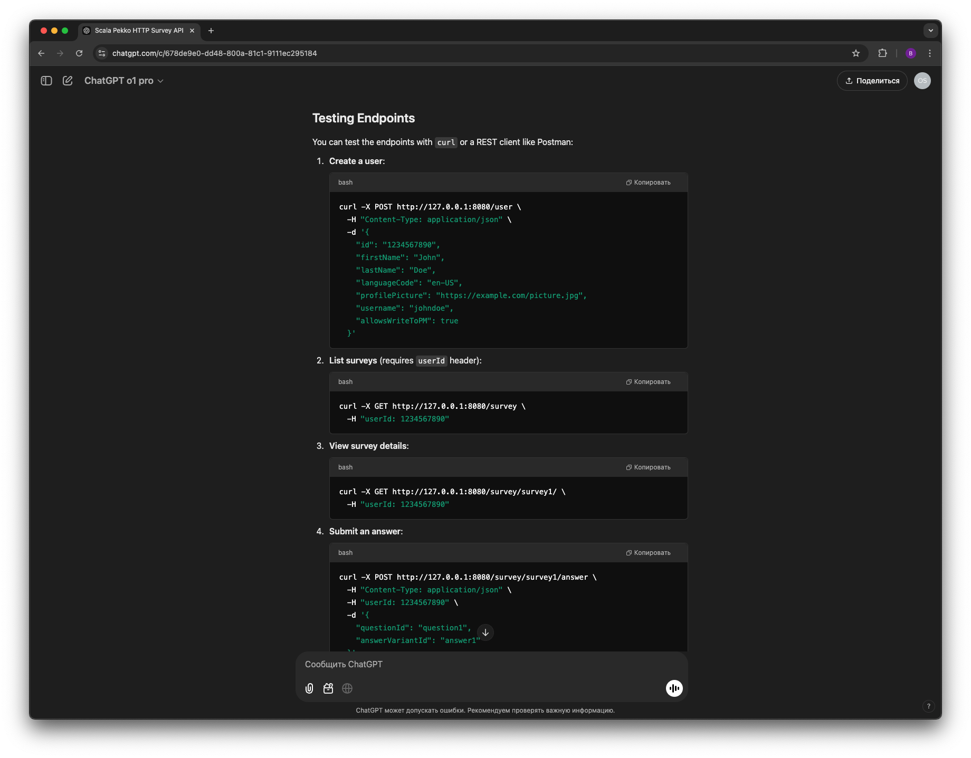Open the Chrome three-dot menu
The image size is (971, 758).
pos(930,53)
